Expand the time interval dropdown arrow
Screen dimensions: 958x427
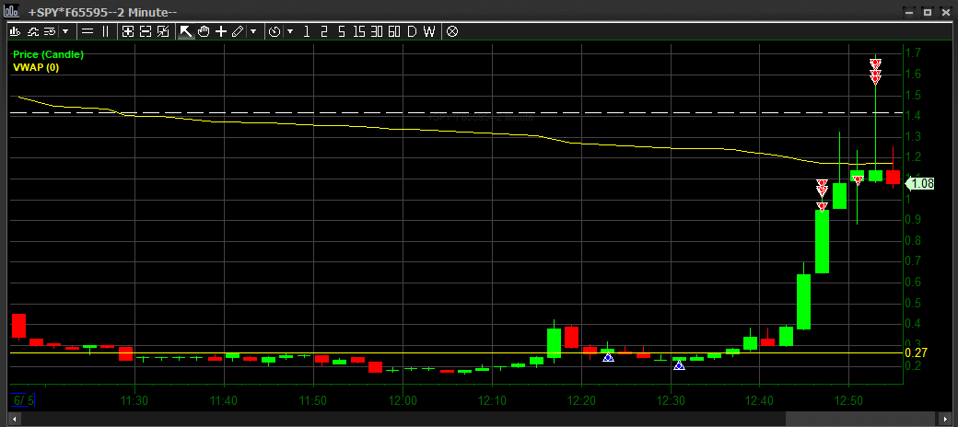tap(290, 31)
